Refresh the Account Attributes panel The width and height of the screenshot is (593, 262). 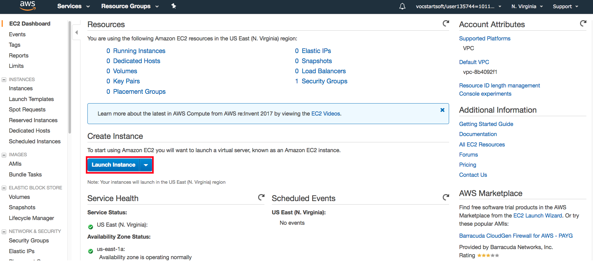583,23
